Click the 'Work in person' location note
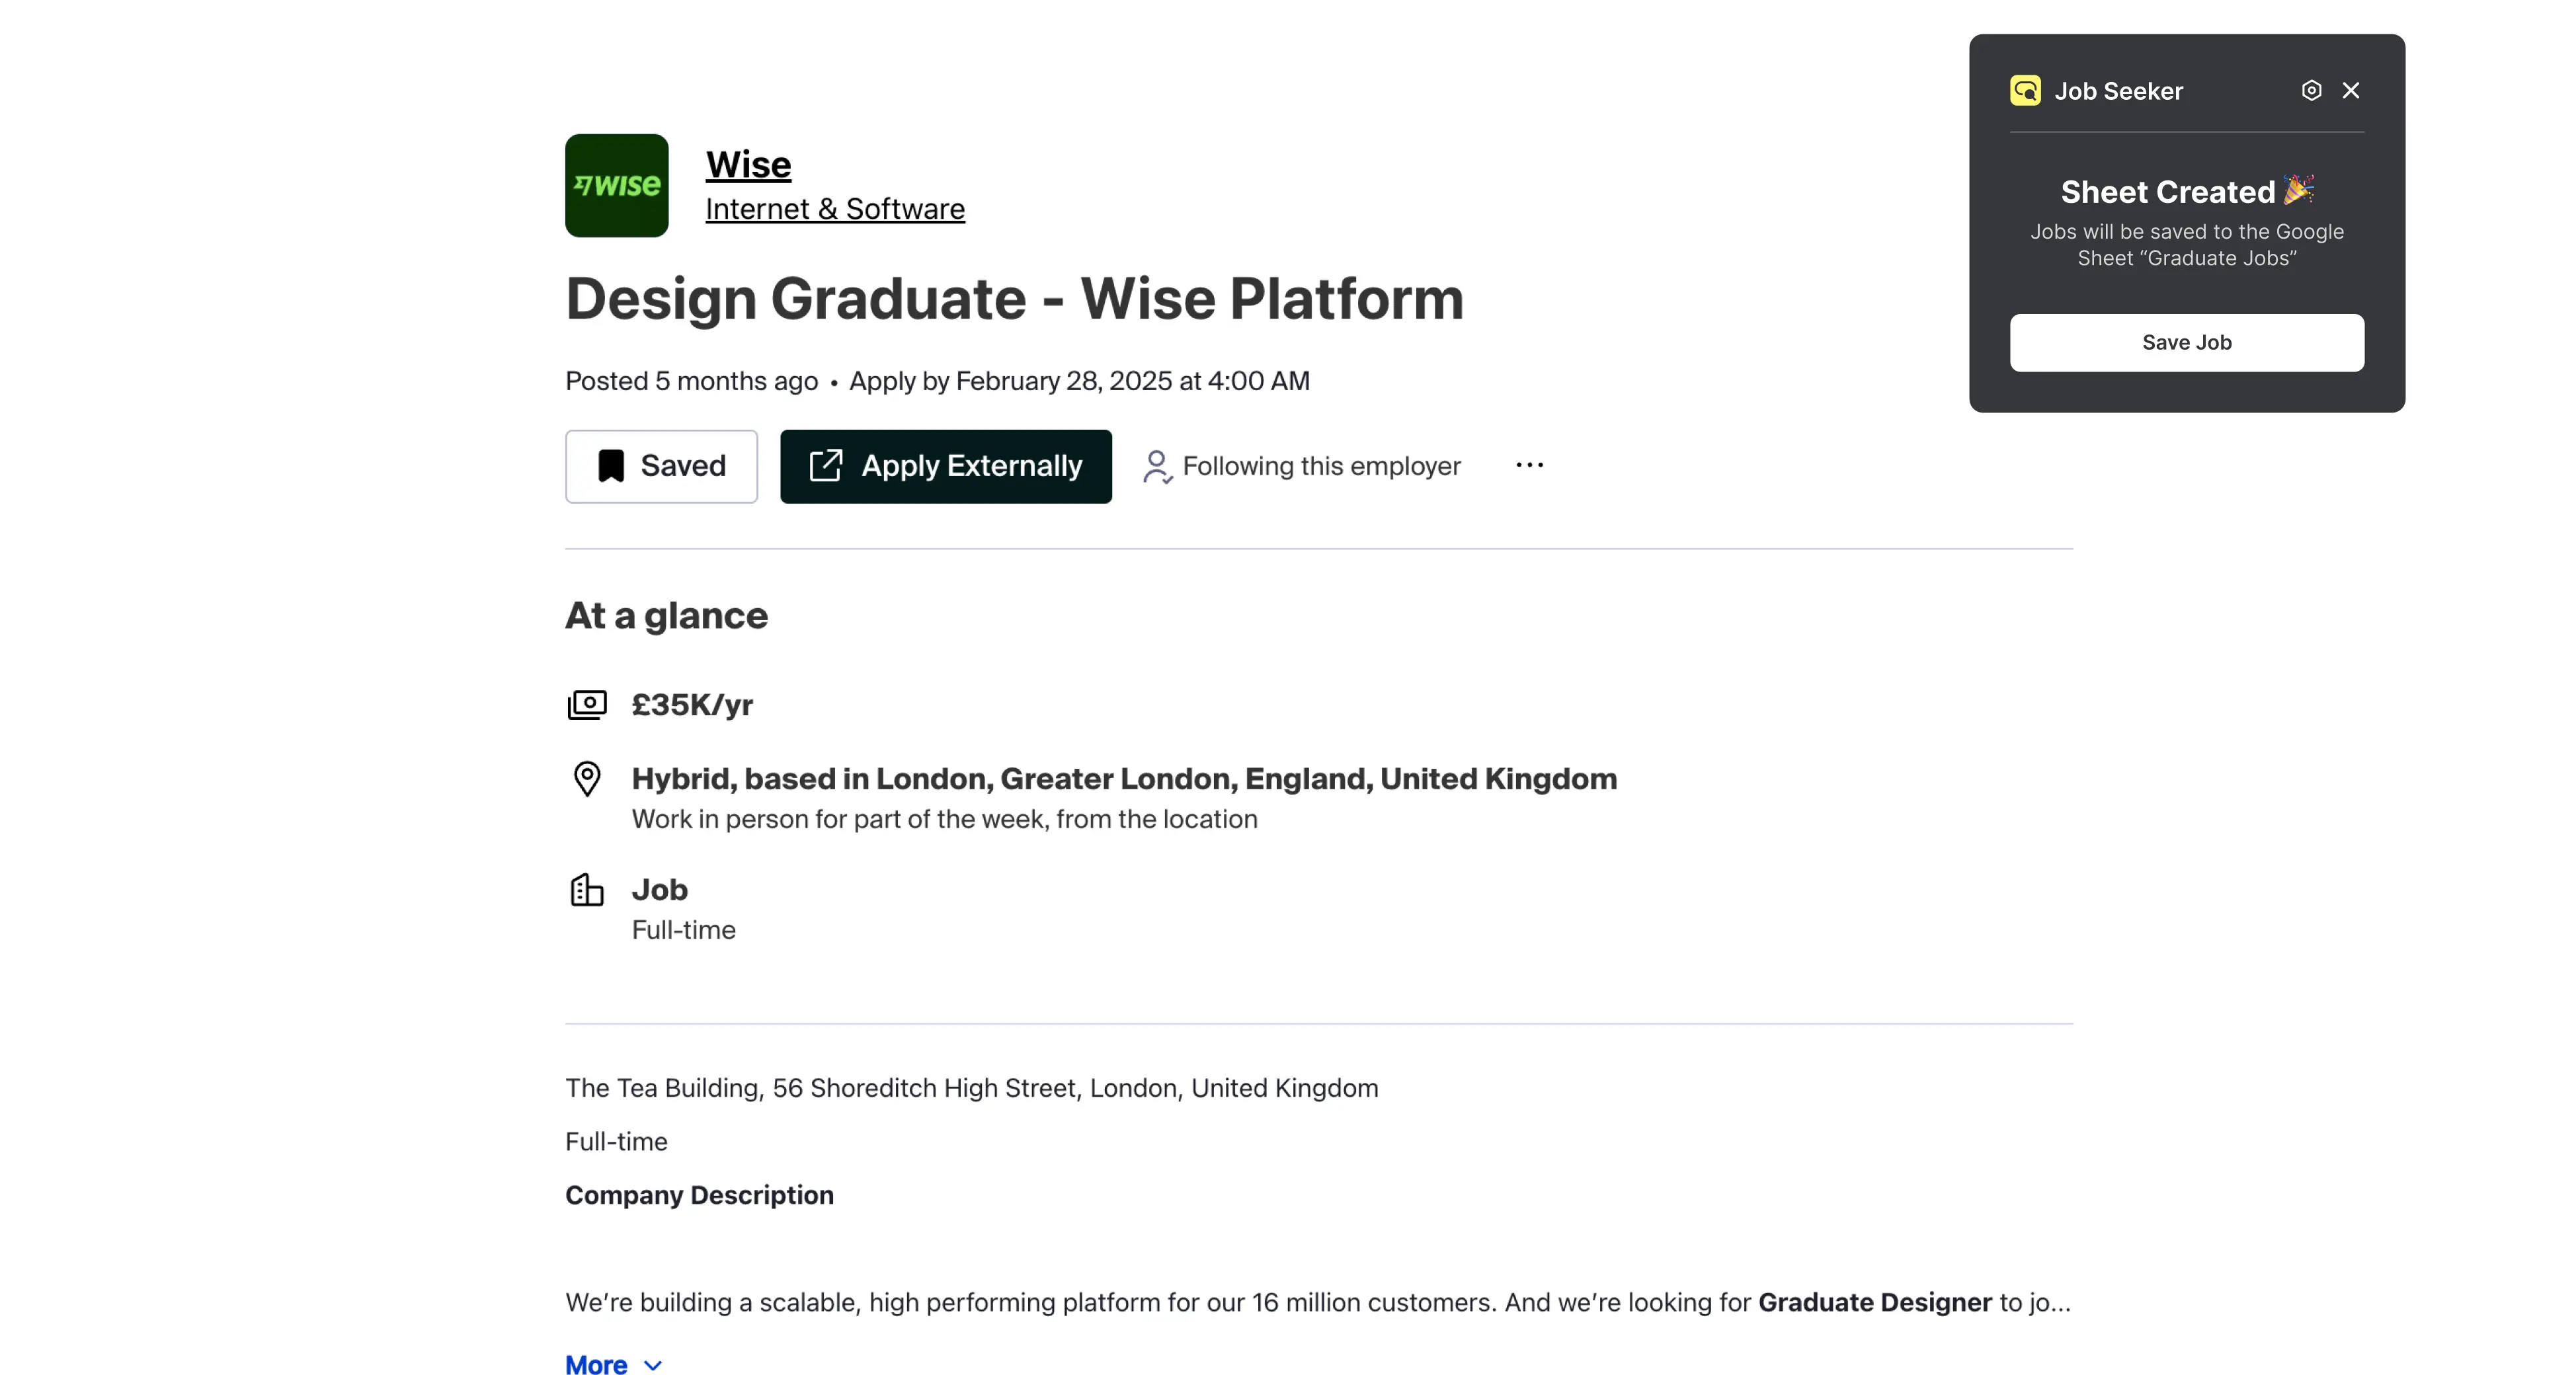The height and width of the screenshot is (1375, 2576). click(944, 819)
